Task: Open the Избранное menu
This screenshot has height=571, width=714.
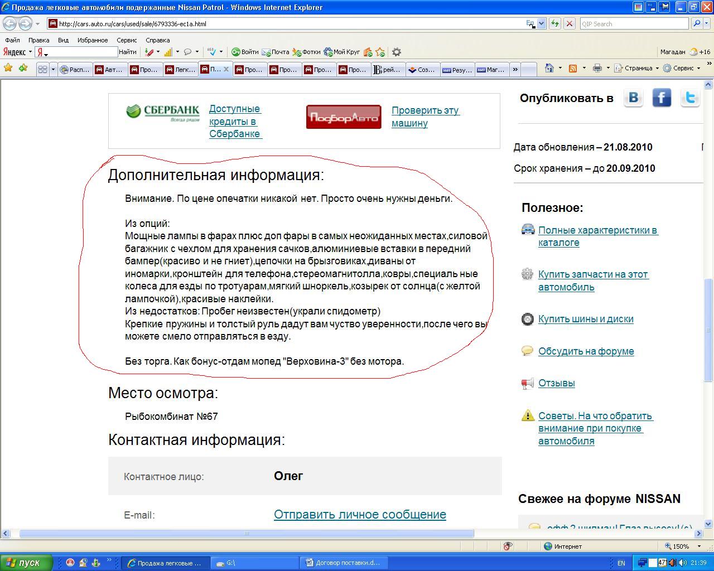Action: pyautogui.click(x=93, y=40)
